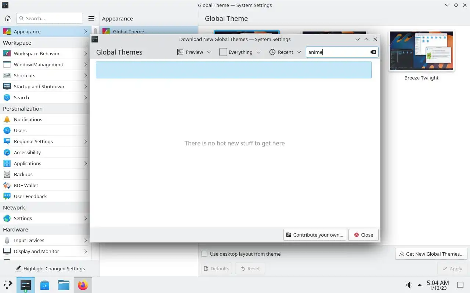This screenshot has height=293, width=470.
Task: Click the Apply button
Action: (x=452, y=268)
